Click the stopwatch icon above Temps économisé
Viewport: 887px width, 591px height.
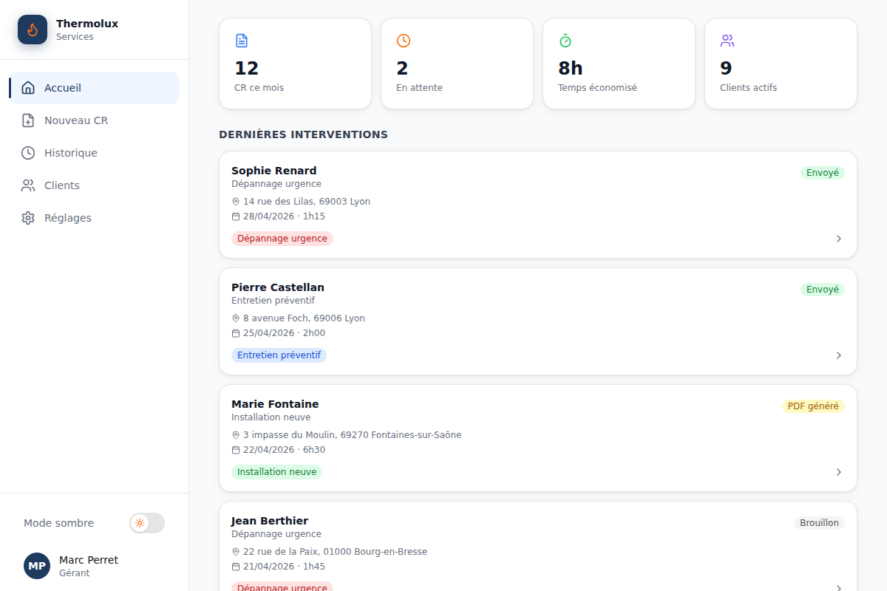tap(565, 41)
